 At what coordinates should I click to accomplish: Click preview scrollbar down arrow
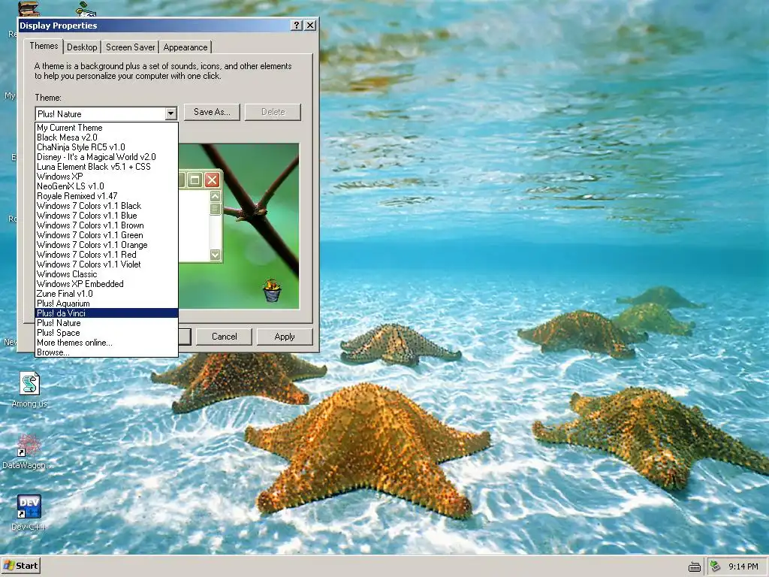point(216,255)
